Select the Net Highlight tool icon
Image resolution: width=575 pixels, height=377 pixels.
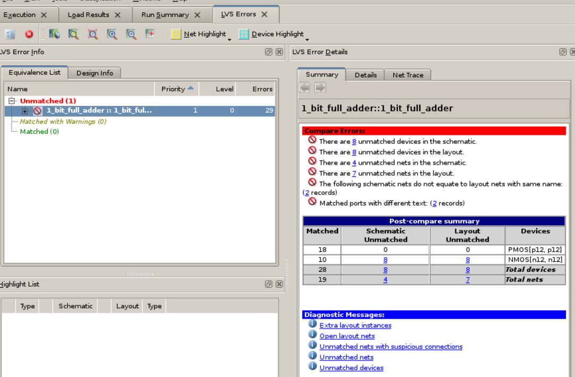175,33
